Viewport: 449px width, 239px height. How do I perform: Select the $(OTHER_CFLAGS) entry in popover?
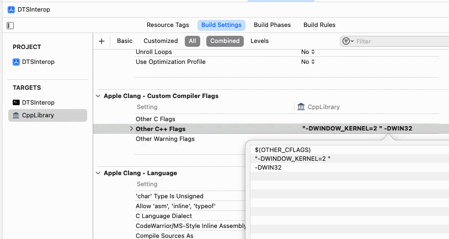(282, 150)
